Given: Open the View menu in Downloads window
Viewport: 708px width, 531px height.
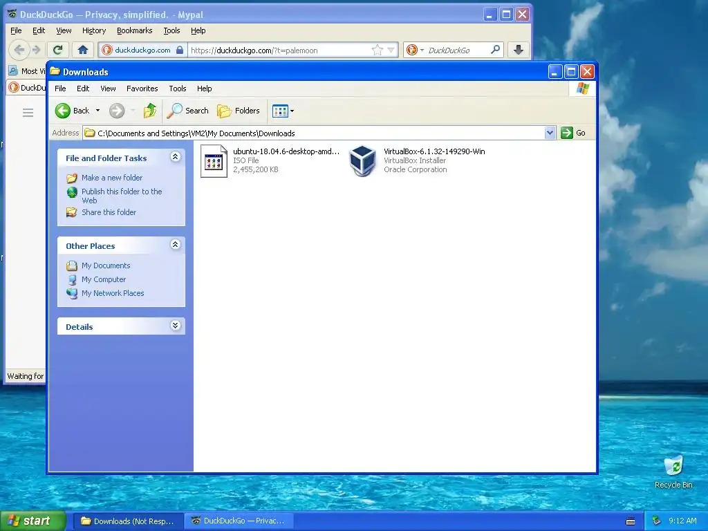Looking at the screenshot, I should coord(108,88).
